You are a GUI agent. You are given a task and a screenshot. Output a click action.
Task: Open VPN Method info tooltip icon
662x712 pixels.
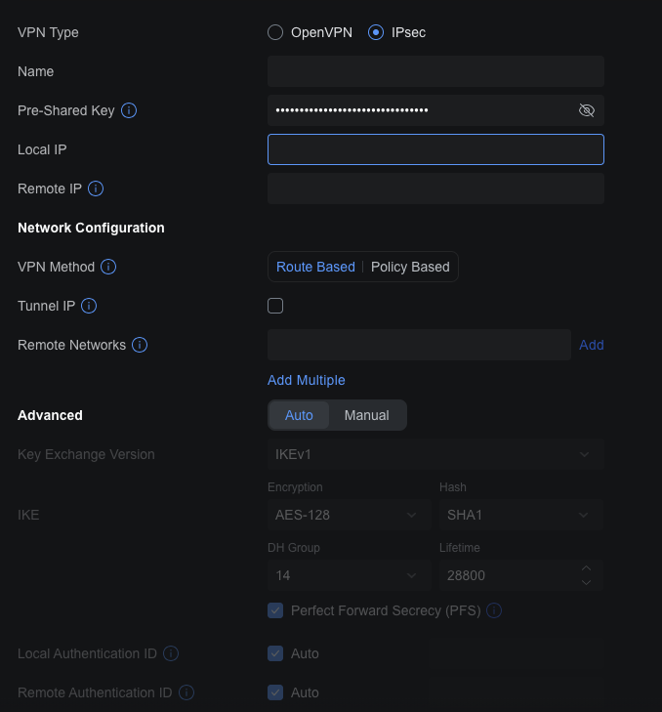[108, 267]
